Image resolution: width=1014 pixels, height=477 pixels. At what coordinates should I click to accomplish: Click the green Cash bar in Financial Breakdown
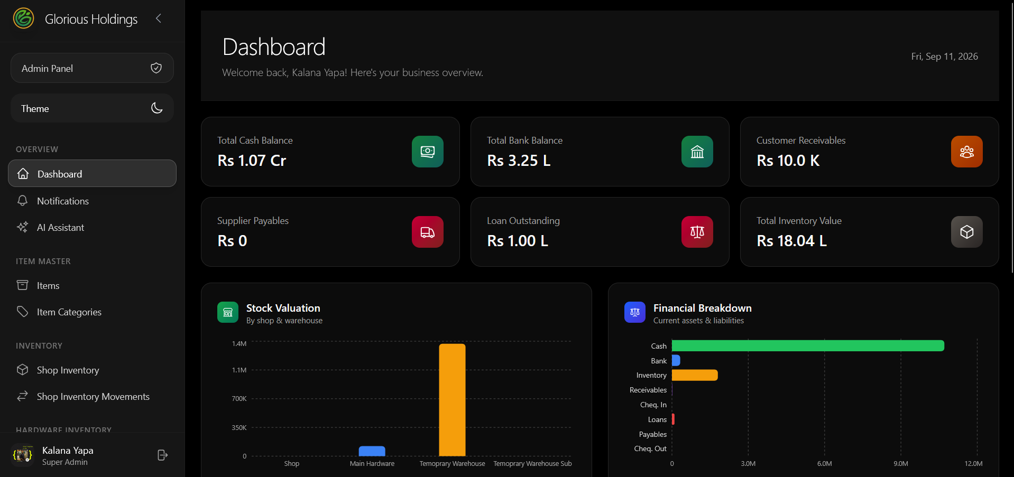pos(808,346)
